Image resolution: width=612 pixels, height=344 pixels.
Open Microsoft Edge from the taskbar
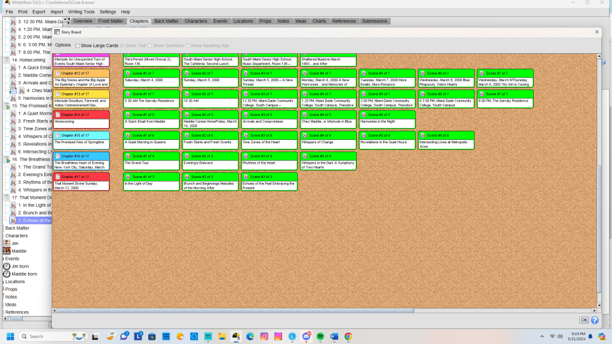[250, 337]
